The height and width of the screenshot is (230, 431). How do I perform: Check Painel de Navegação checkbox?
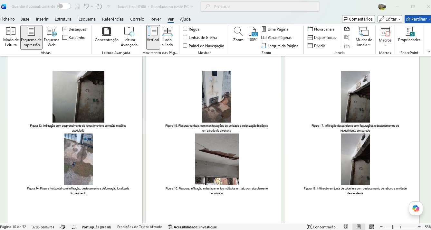tap(185, 46)
